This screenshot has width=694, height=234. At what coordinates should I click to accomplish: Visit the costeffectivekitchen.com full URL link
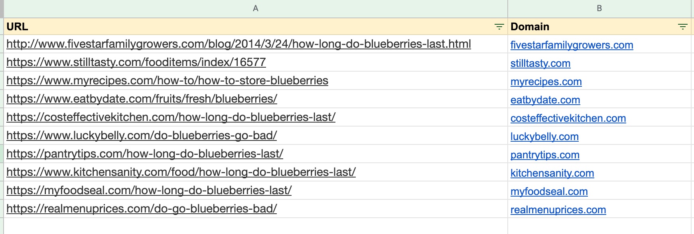[x=171, y=117]
